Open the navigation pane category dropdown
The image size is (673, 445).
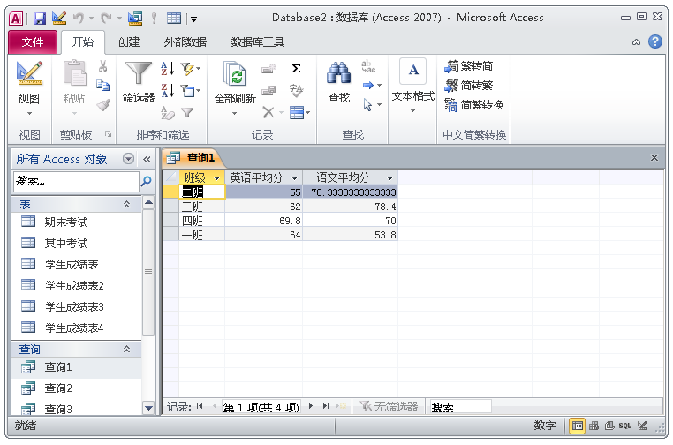click(128, 159)
